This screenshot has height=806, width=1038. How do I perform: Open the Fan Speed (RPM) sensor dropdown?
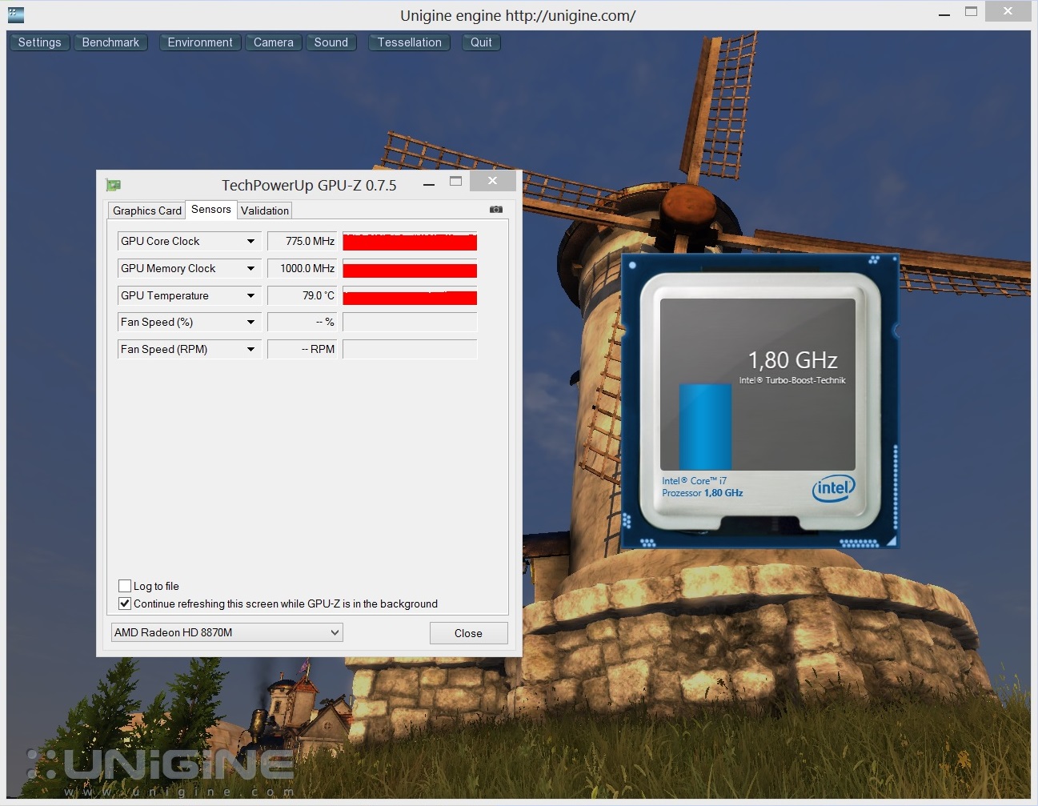tap(250, 349)
